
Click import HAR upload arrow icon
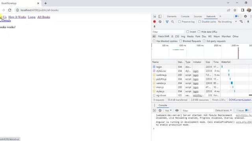coord(248,22)
